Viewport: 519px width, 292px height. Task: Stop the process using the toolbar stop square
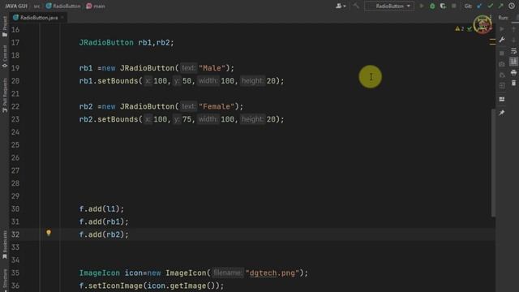(454, 6)
